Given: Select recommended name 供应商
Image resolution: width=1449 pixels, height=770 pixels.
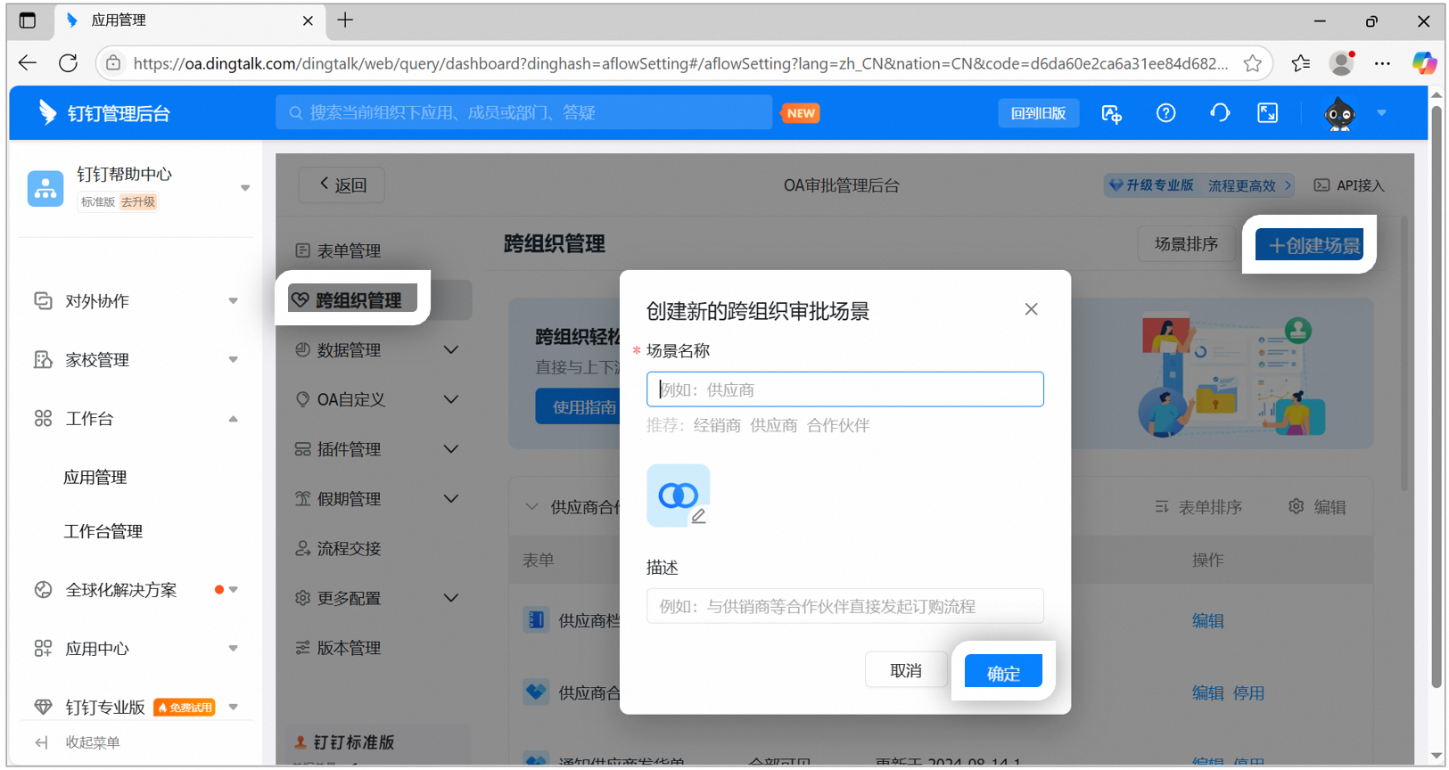Looking at the screenshot, I should point(773,426).
